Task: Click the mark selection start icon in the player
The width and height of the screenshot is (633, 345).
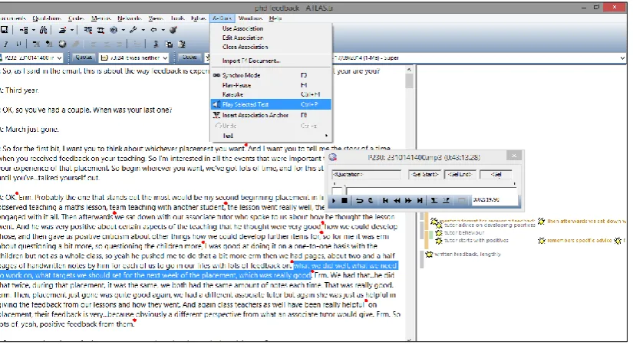Action: coord(434,200)
